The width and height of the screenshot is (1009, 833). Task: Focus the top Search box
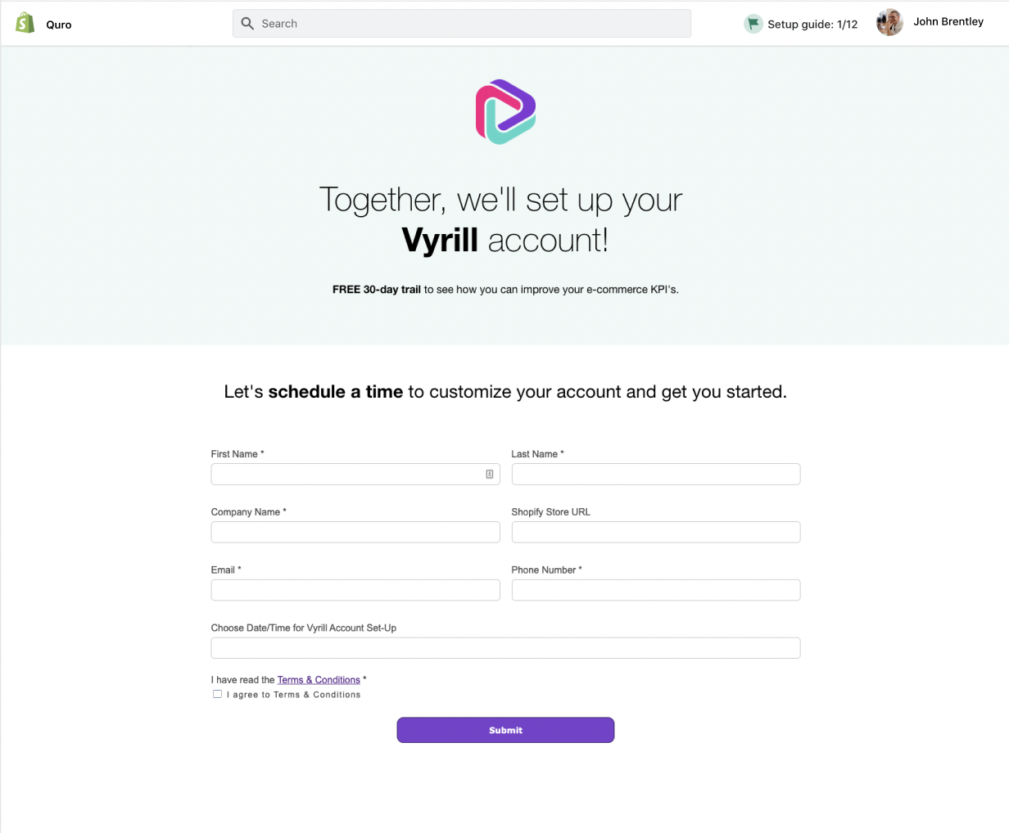[462, 24]
